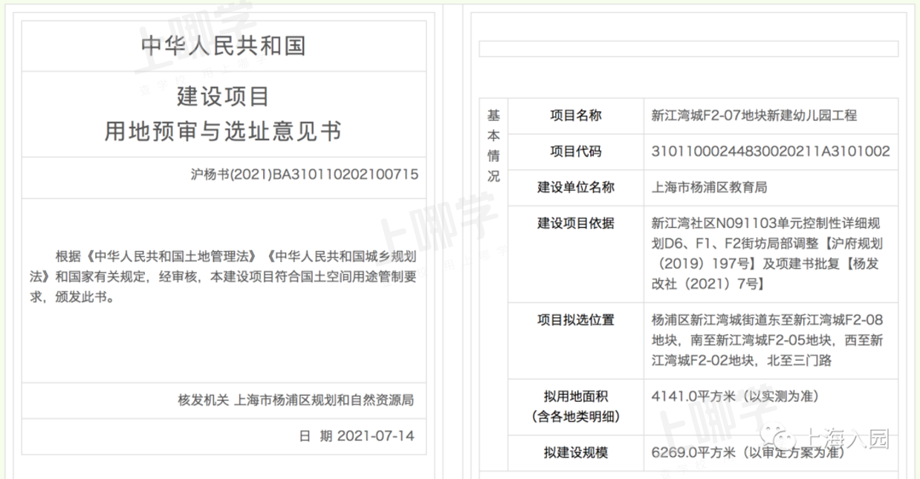The image size is (920, 479).
Task: Select the scale value 6269.0平方米
Action: pos(693,452)
